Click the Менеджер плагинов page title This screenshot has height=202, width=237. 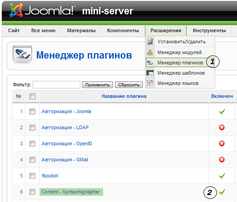pyautogui.click(x=84, y=55)
